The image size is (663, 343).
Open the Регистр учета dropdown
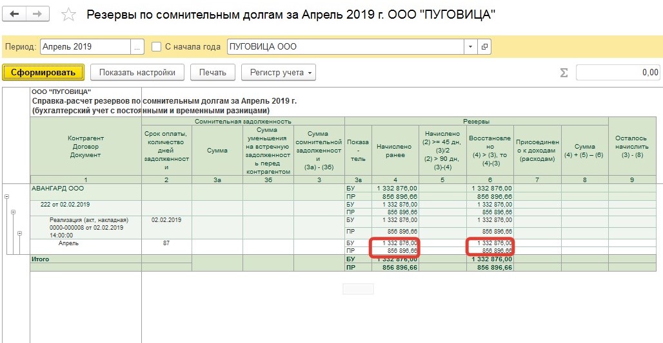click(x=278, y=72)
